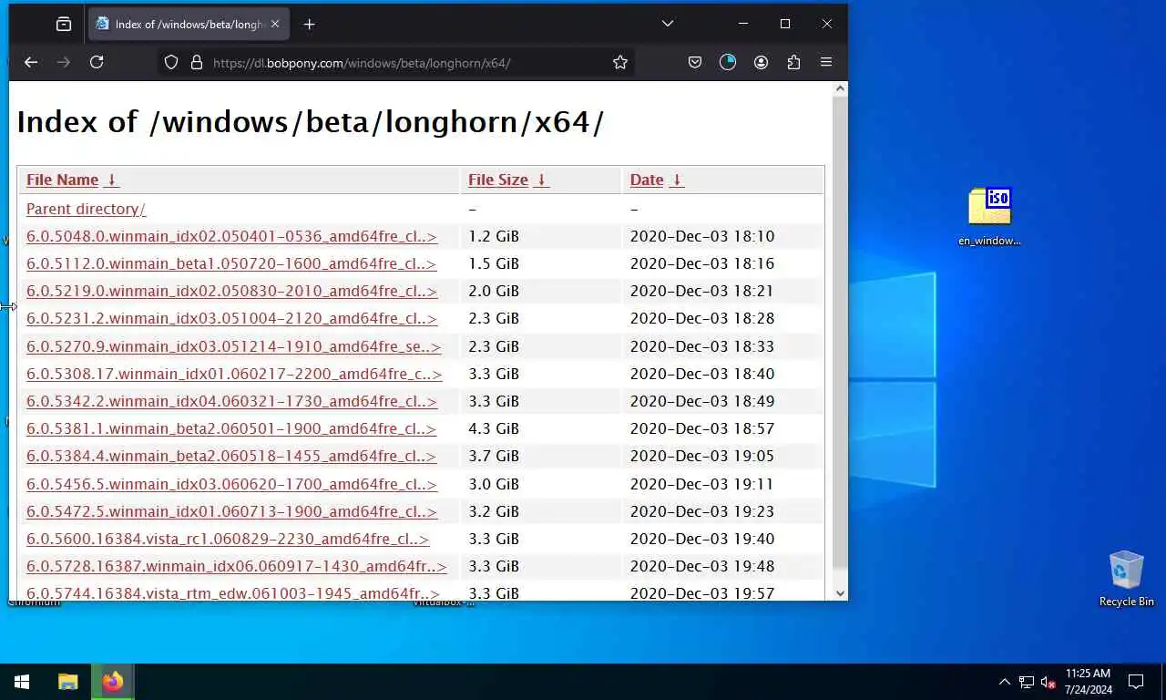This screenshot has width=1166, height=700.
Task: Open 6.0.5456.5 winmain_idx03 link
Action: pyautogui.click(x=231, y=484)
